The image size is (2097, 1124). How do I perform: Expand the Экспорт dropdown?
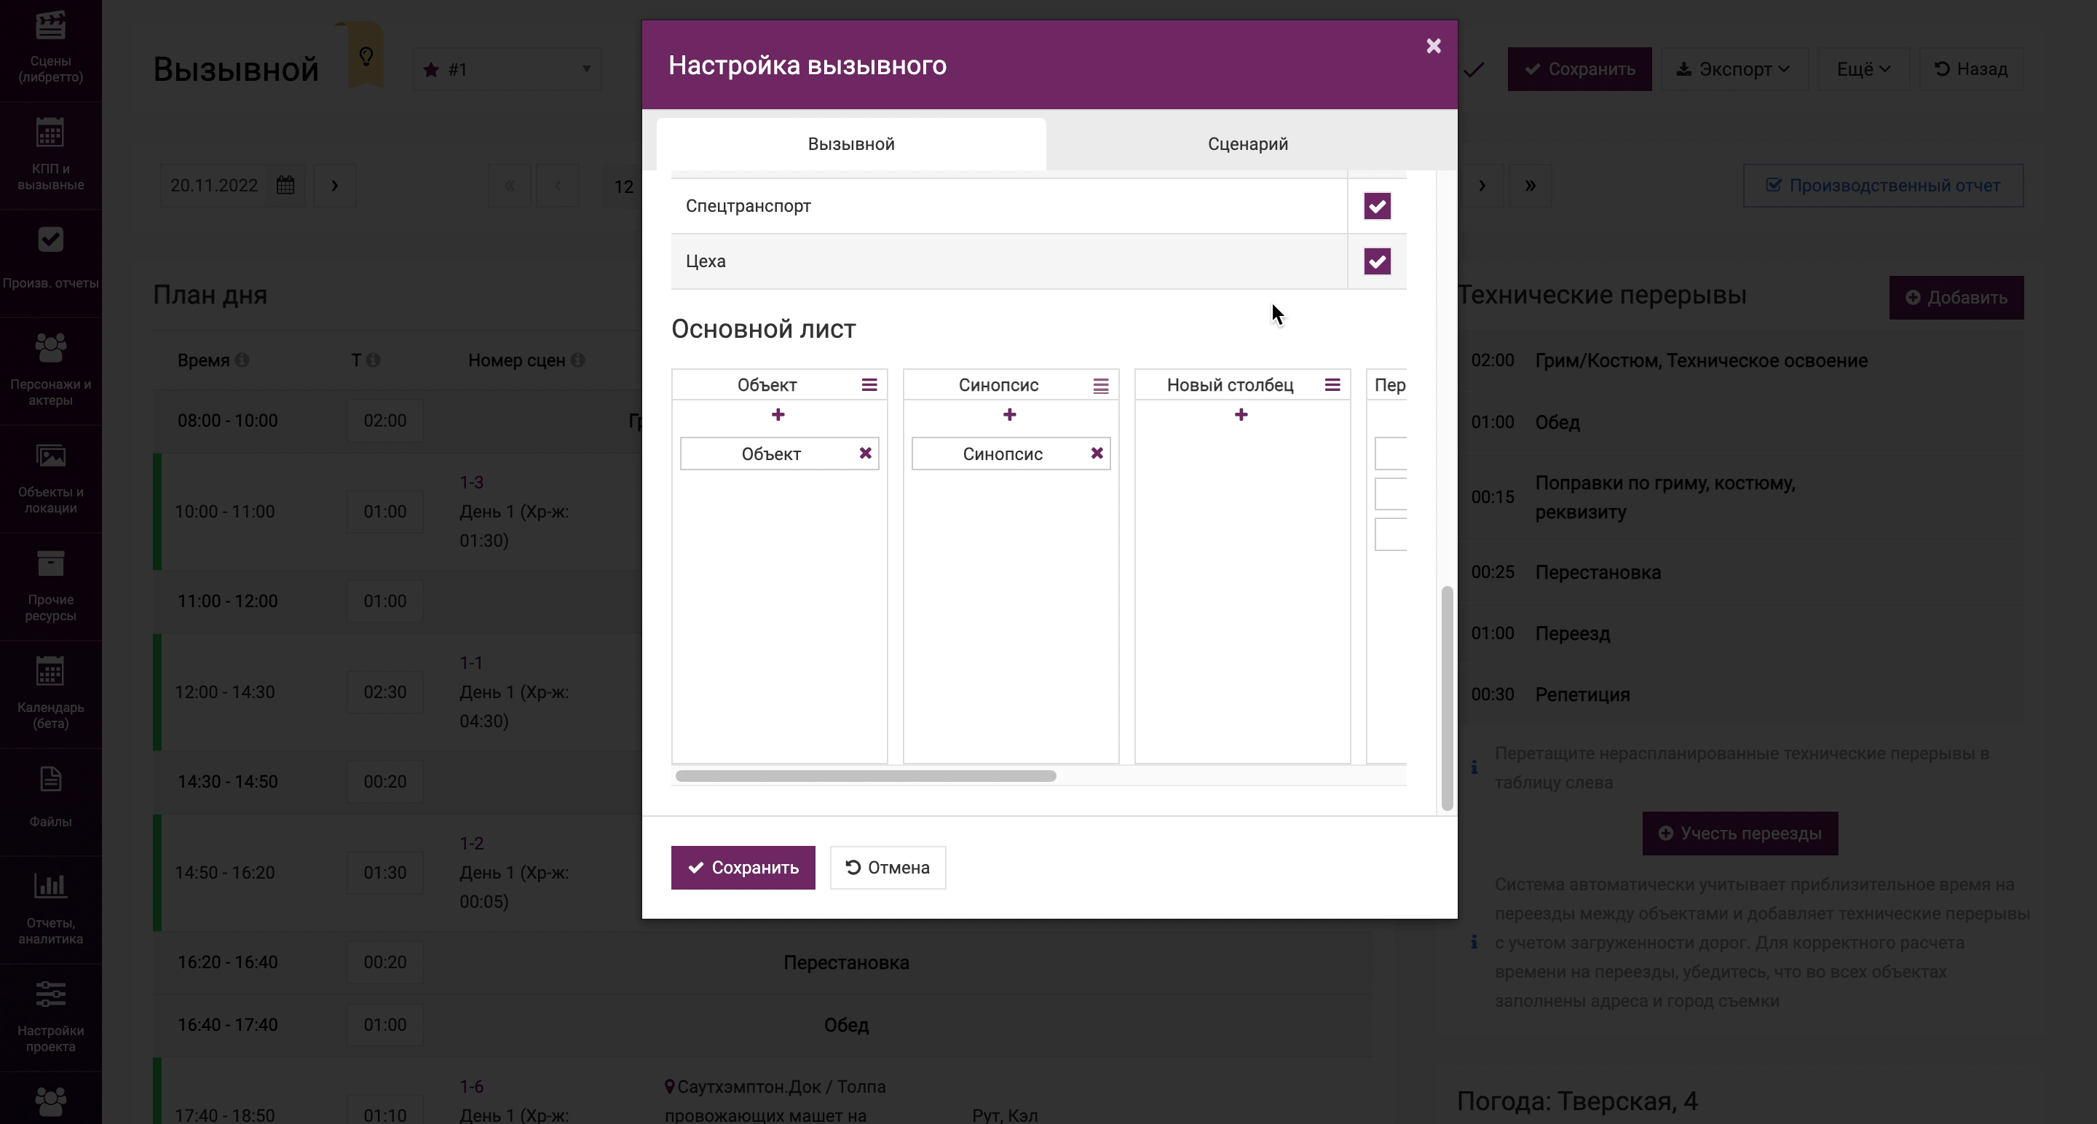pyautogui.click(x=1734, y=69)
